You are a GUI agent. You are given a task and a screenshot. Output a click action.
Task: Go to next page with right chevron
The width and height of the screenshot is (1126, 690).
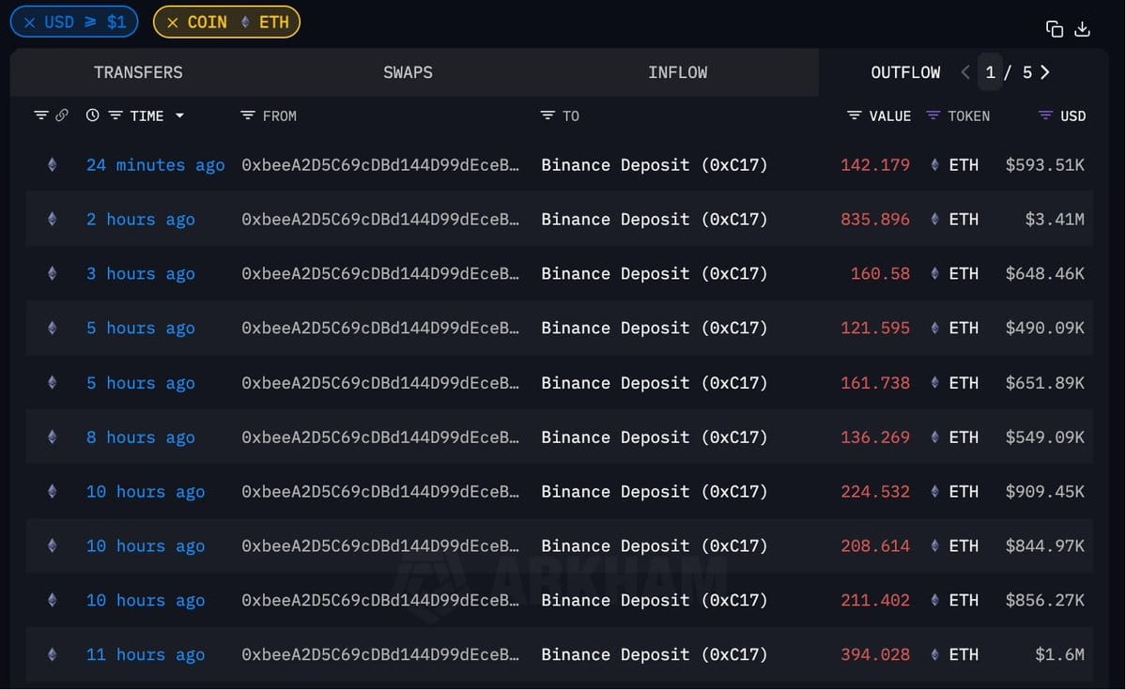1045,72
